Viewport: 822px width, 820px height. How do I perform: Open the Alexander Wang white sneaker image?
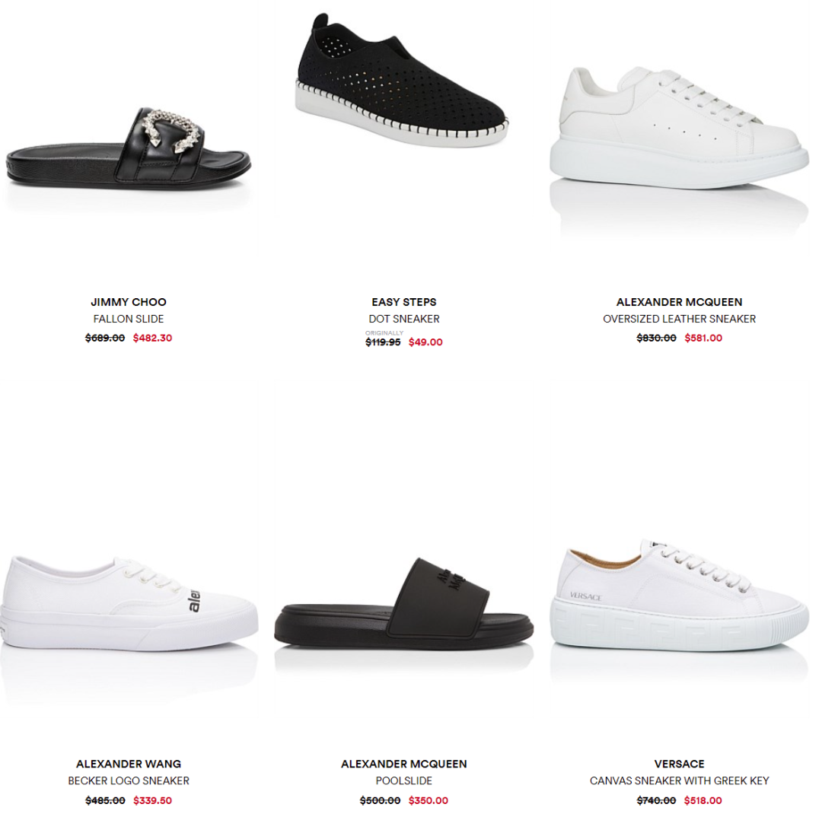(x=129, y=603)
